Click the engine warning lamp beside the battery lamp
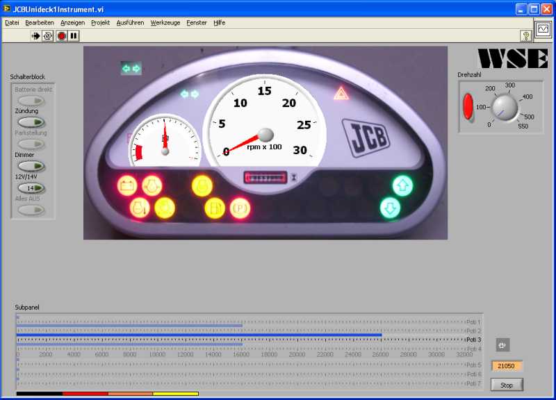Viewport: 556px width, 400px height. point(152,185)
